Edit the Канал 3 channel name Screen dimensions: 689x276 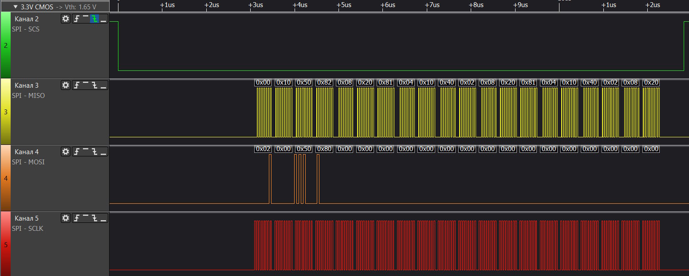(27, 86)
